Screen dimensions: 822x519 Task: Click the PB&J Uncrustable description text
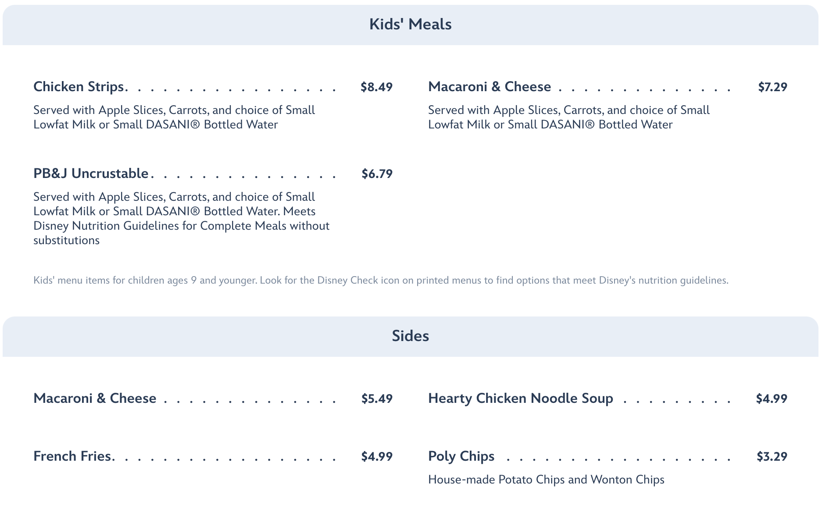click(181, 218)
